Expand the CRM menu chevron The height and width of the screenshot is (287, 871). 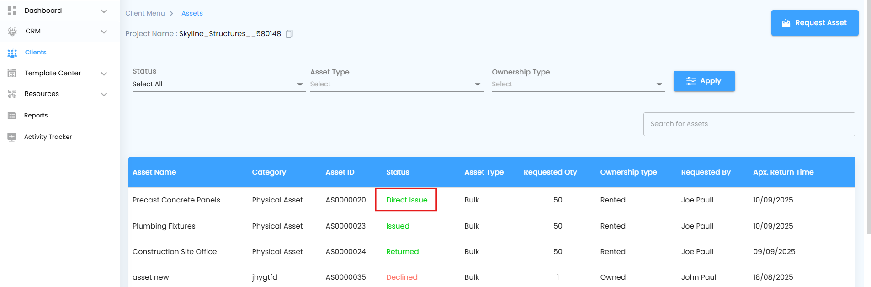point(104,32)
